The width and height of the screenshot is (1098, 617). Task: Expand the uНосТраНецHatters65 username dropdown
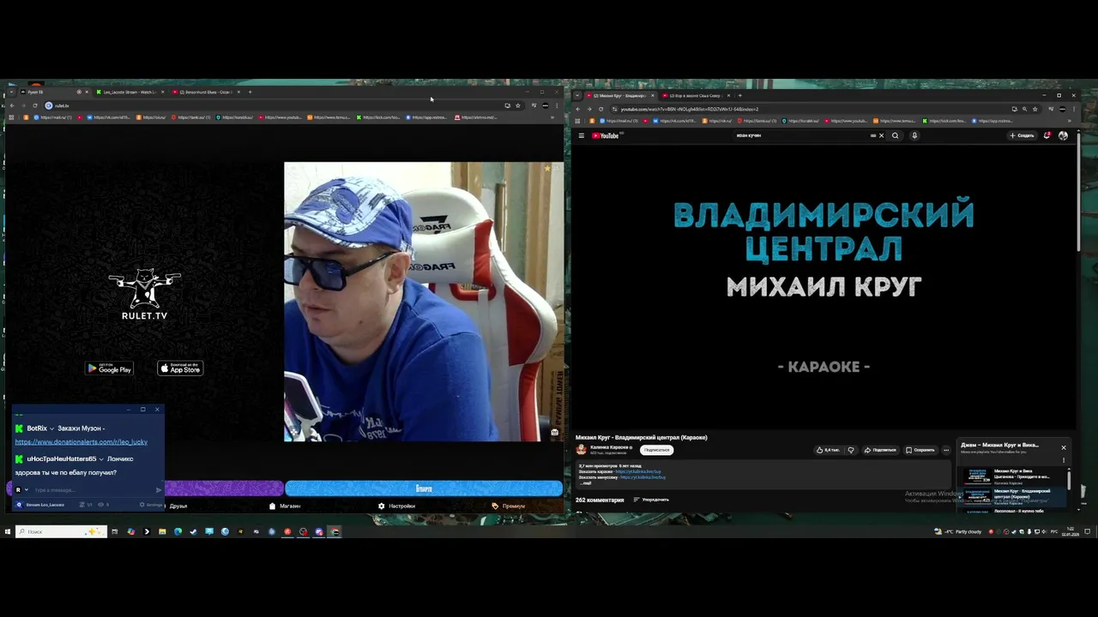pos(101,459)
